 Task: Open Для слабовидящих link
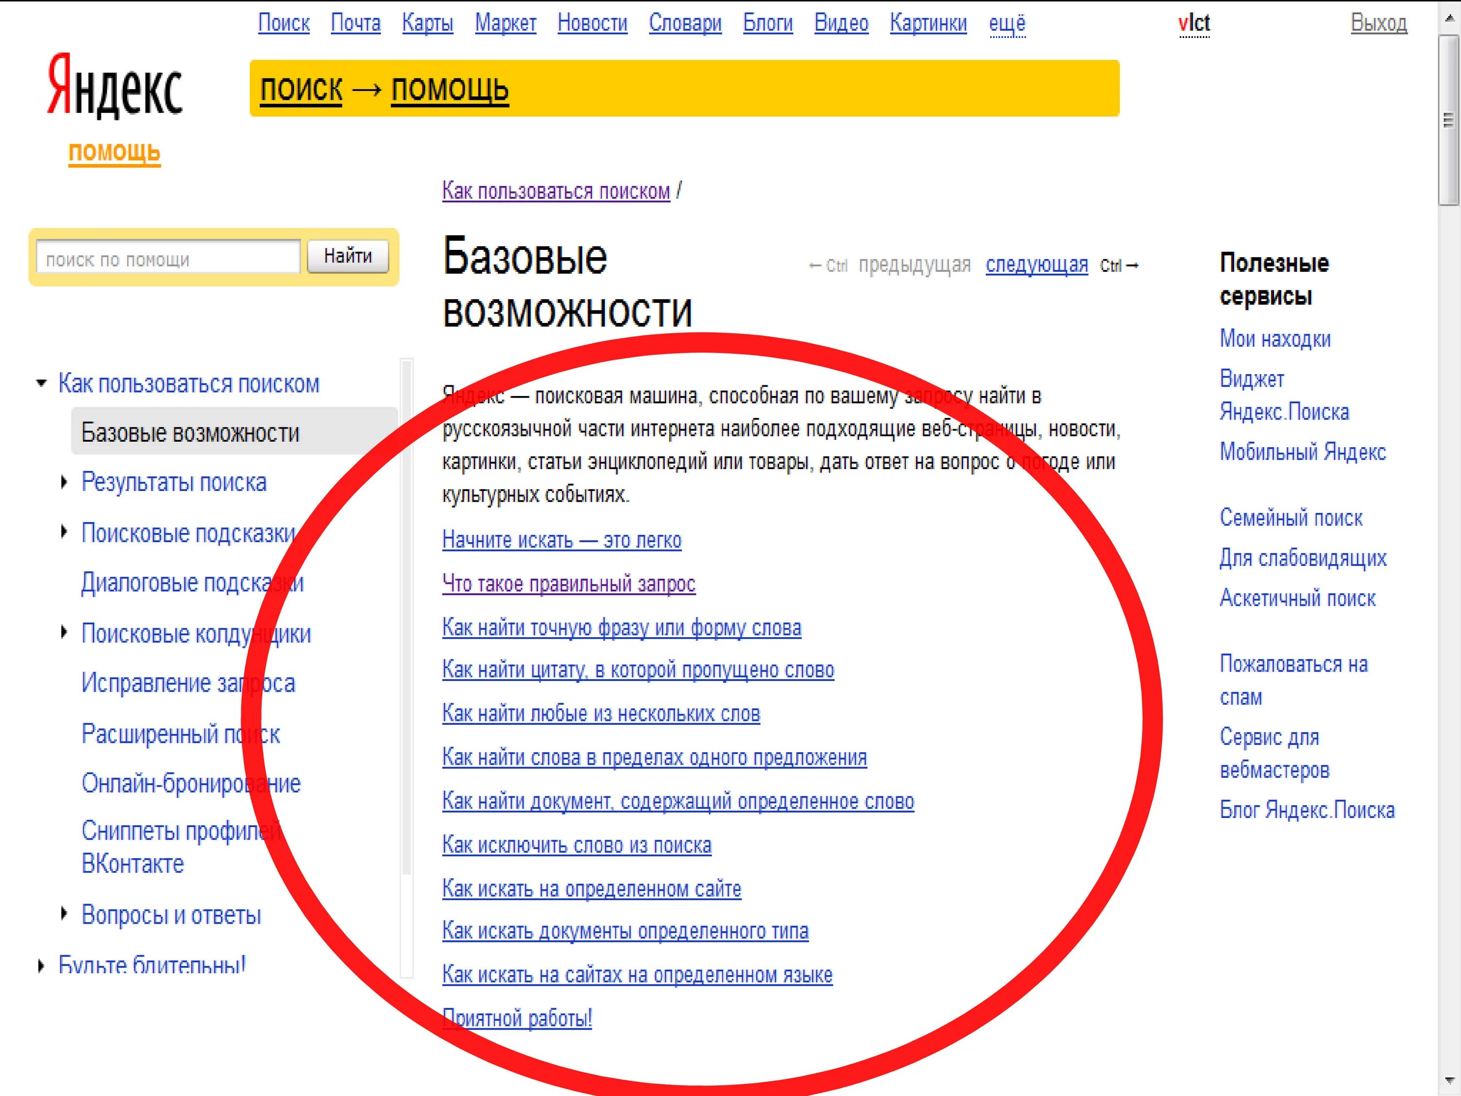click(x=1303, y=558)
